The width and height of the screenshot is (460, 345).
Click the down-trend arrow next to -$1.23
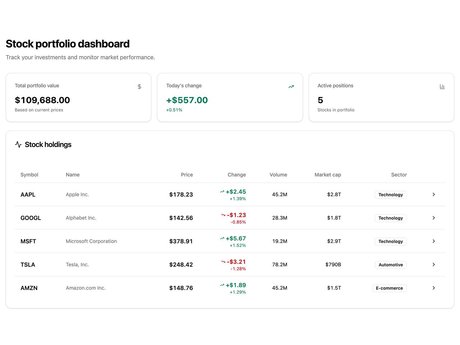223,215
